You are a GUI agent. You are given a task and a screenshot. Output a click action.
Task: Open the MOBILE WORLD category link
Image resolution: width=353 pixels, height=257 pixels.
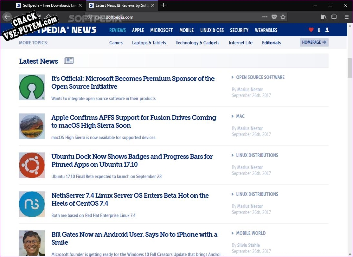click(x=250, y=233)
